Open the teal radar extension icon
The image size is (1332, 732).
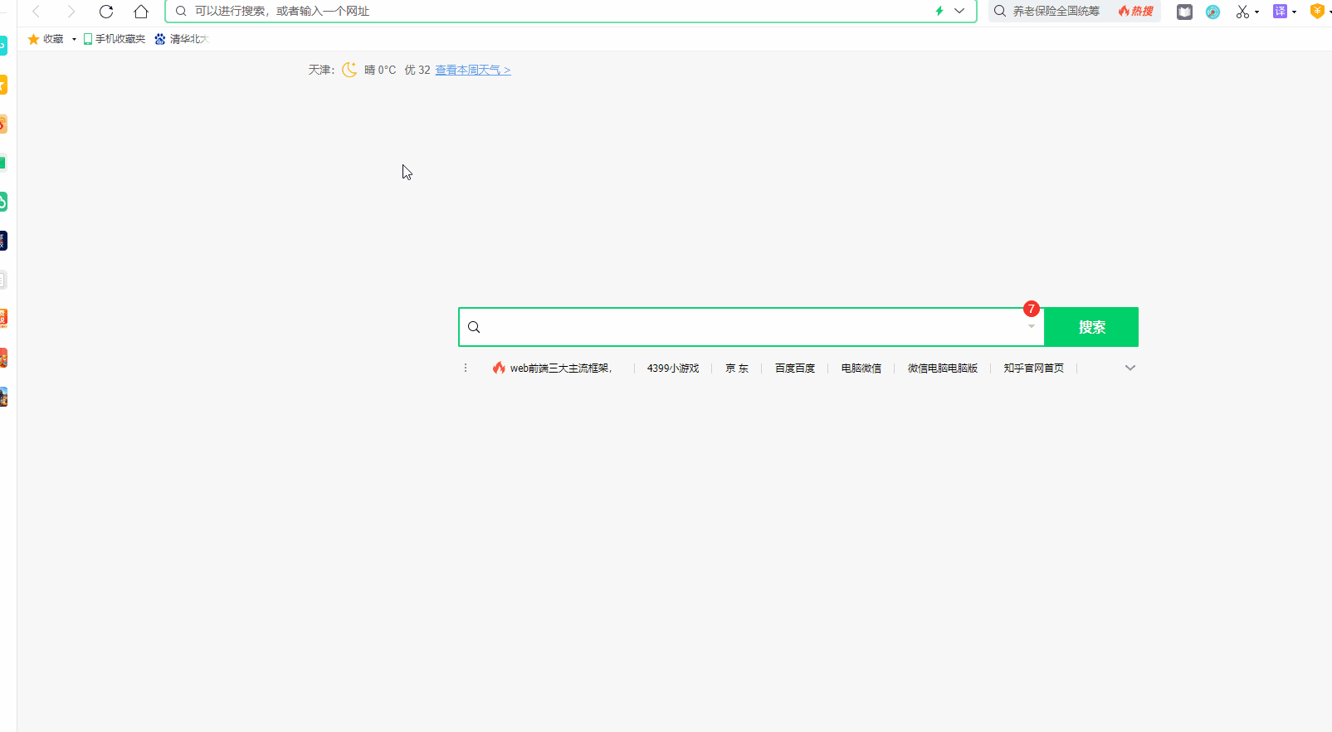pyautogui.click(x=1212, y=12)
